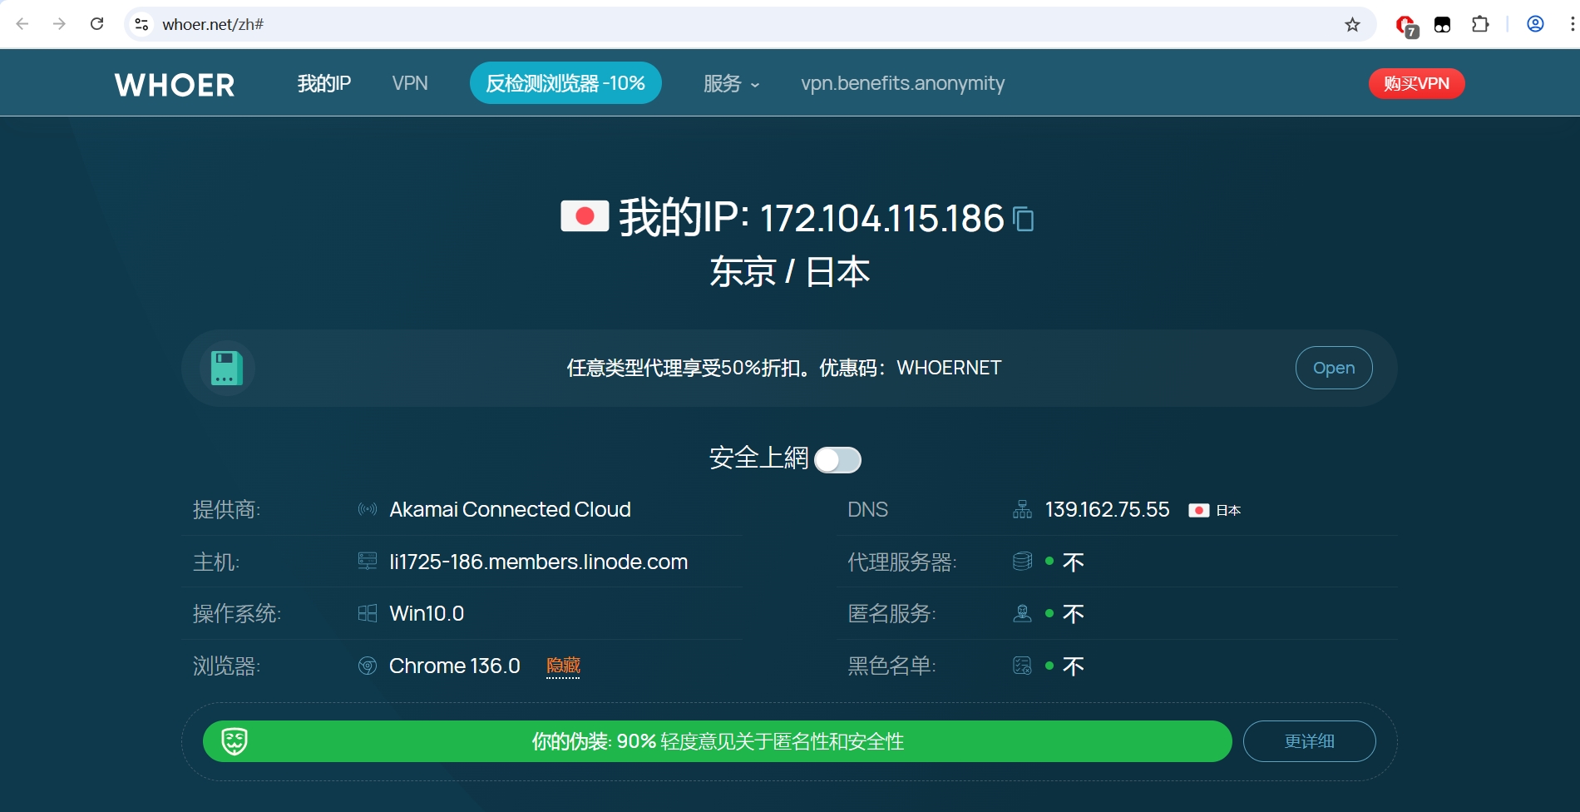The width and height of the screenshot is (1580, 812).
Task: Click the Chrome browser icon in row
Action: point(368,666)
